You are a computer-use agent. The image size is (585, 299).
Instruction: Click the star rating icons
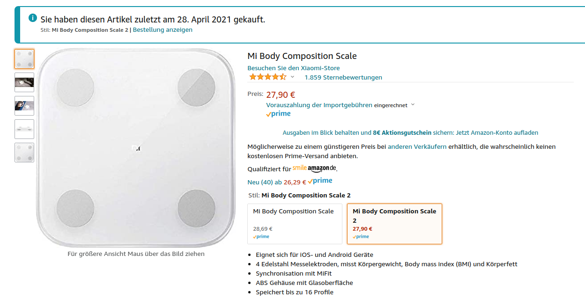point(268,77)
